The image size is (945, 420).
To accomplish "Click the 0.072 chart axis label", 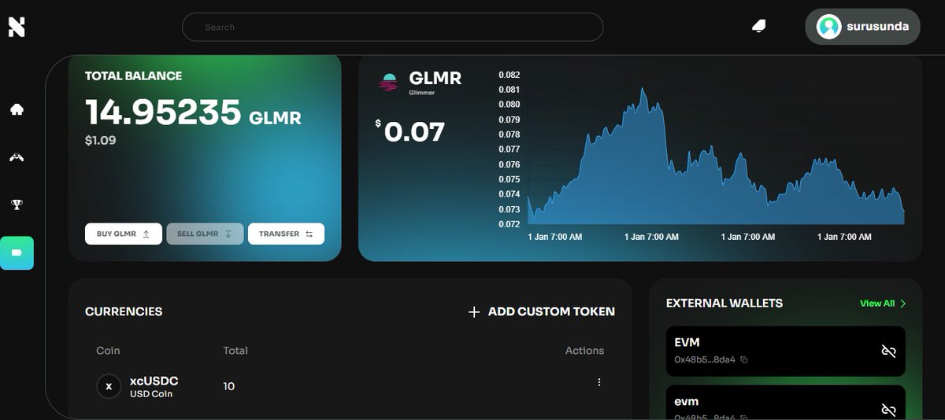I will point(509,224).
